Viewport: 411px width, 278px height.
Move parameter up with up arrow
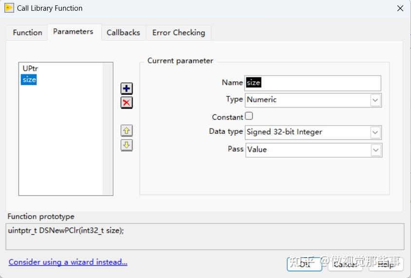[127, 130]
